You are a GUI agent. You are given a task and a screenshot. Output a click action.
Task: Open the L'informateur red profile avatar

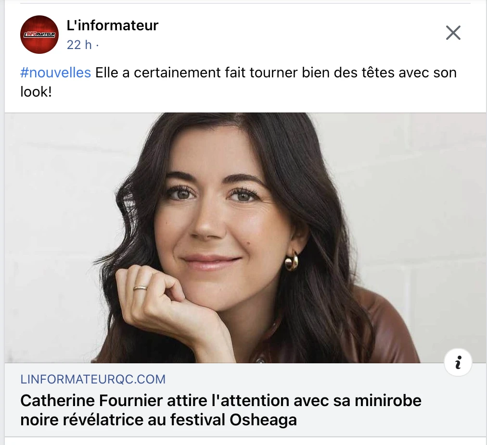coord(39,35)
